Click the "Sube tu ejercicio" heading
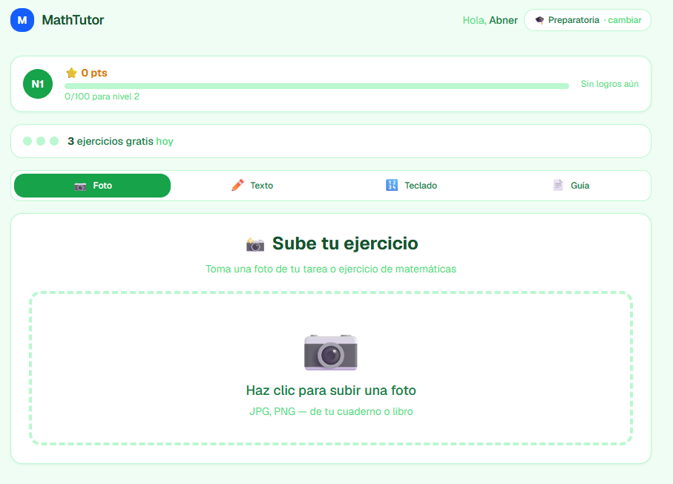The height and width of the screenshot is (484, 673). click(345, 243)
